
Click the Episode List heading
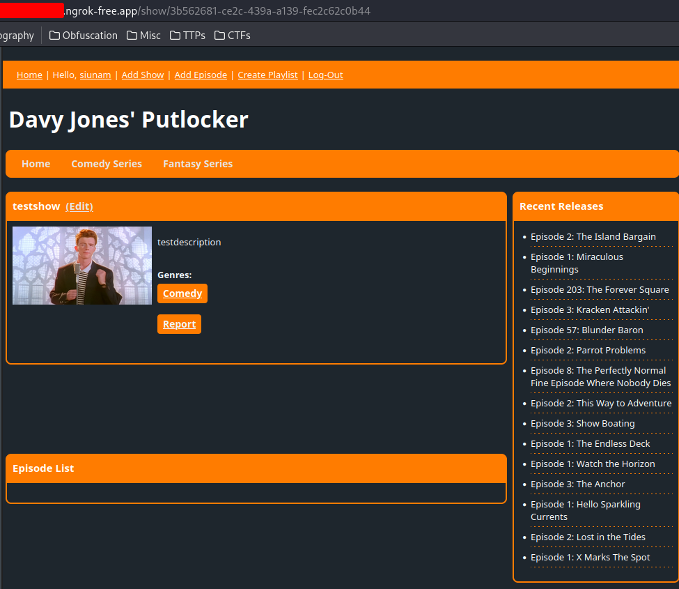(x=43, y=468)
